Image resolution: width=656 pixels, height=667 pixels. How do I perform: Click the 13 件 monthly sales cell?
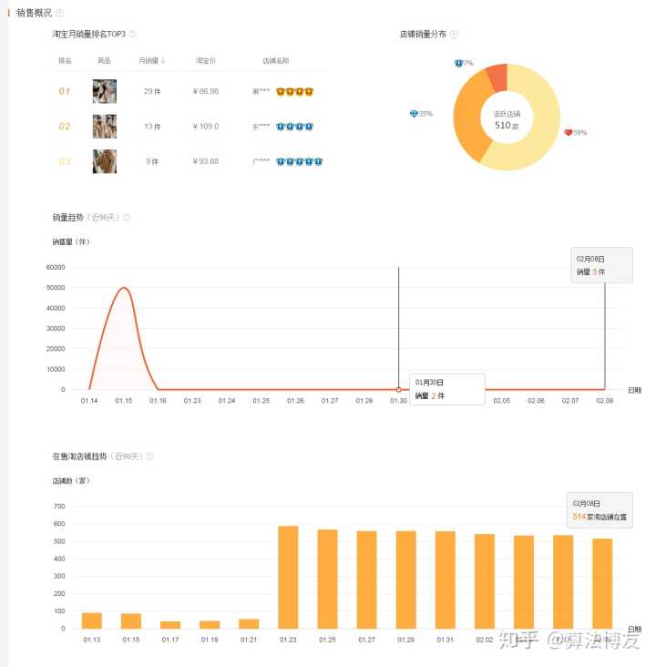pyautogui.click(x=152, y=127)
